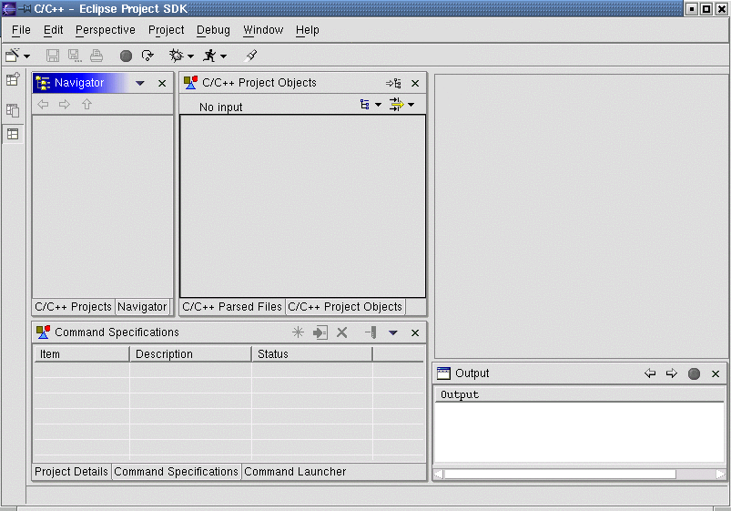Image resolution: width=731 pixels, height=511 pixels.
Task: Click the Description column header
Action: pos(164,354)
